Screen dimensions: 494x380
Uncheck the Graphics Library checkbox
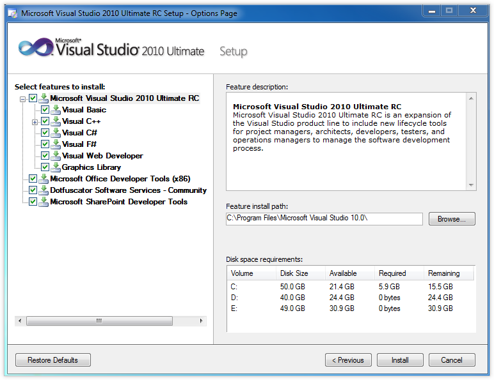45,167
